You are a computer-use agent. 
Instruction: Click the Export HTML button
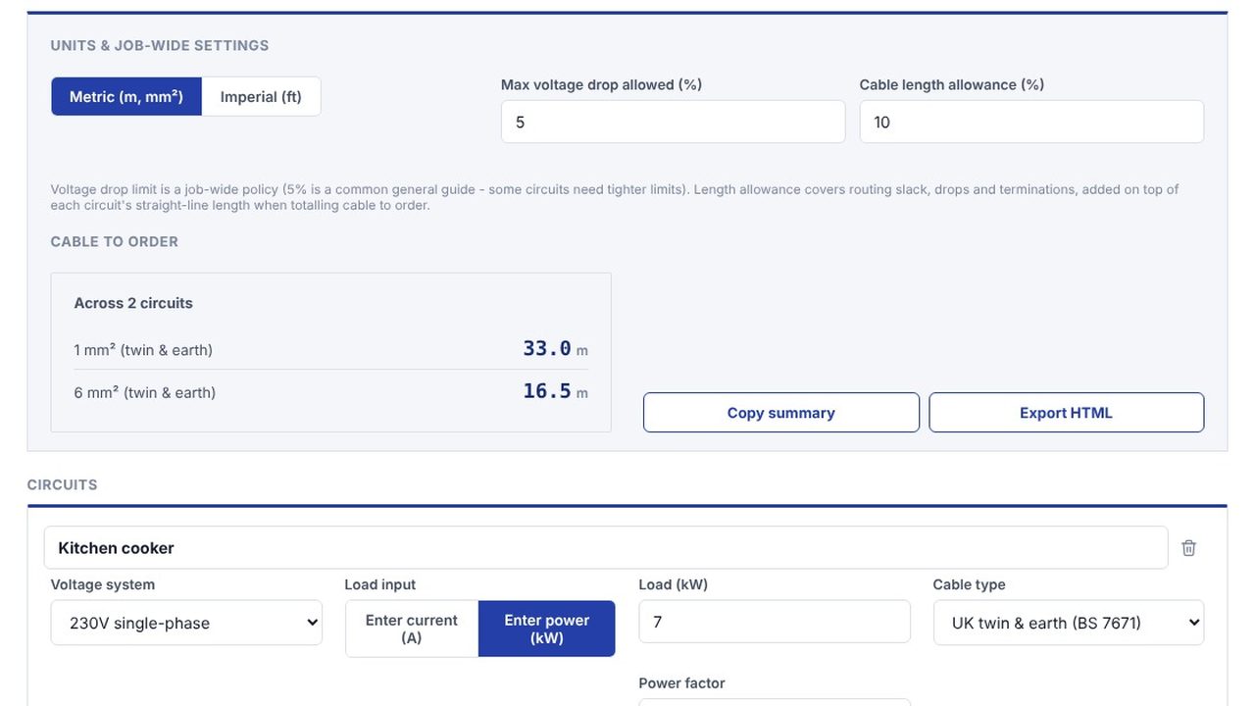(1067, 413)
